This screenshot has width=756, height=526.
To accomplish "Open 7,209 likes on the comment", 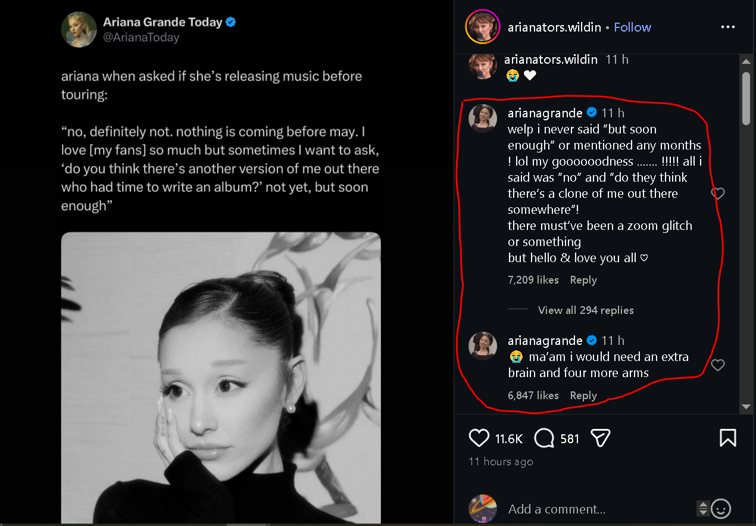I will 533,279.
